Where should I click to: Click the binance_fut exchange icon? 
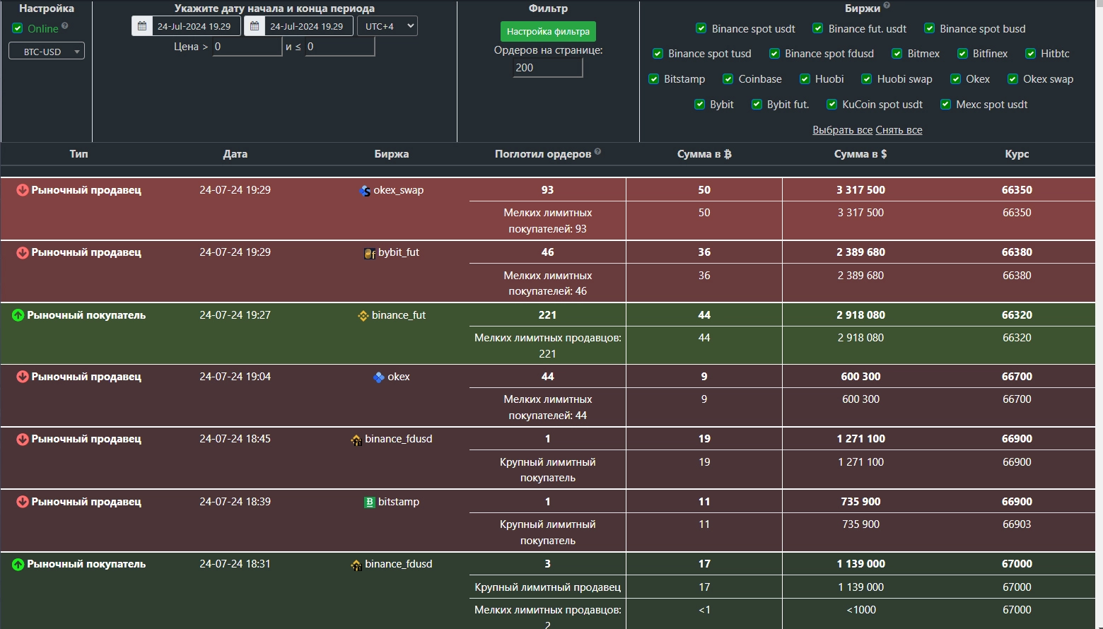click(x=363, y=316)
